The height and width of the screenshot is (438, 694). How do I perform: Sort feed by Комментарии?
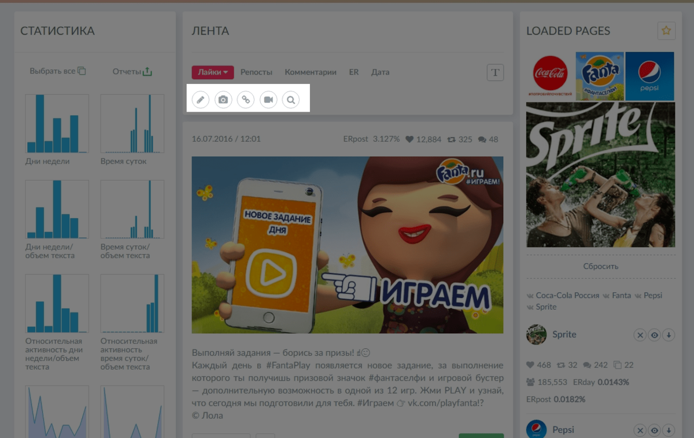pyautogui.click(x=311, y=72)
